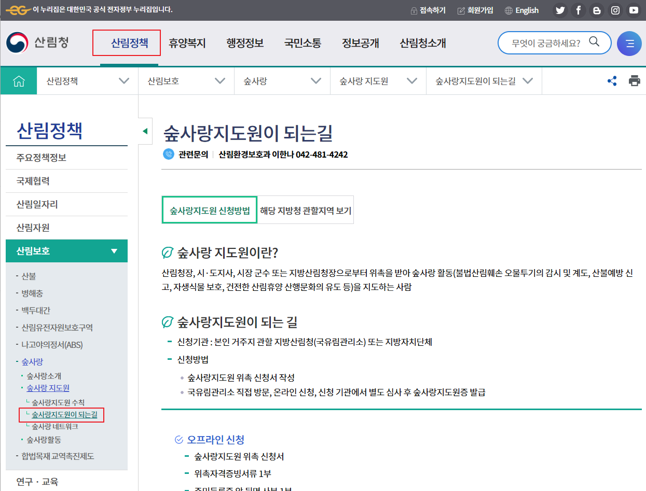Open the 숲사랑 네트워크 sidebar link
Viewport: 646px width, 491px height.
pyautogui.click(x=53, y=426)
